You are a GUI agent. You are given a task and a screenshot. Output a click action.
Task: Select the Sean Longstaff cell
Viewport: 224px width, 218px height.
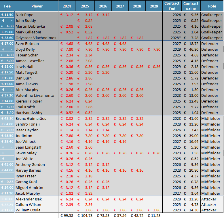click(37, 147)
